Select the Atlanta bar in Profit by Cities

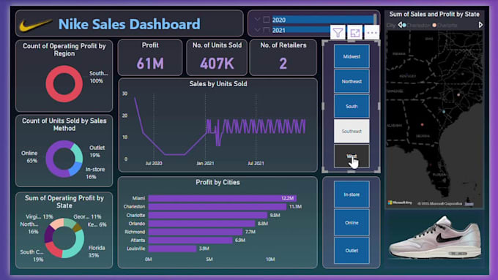(190, 240)
